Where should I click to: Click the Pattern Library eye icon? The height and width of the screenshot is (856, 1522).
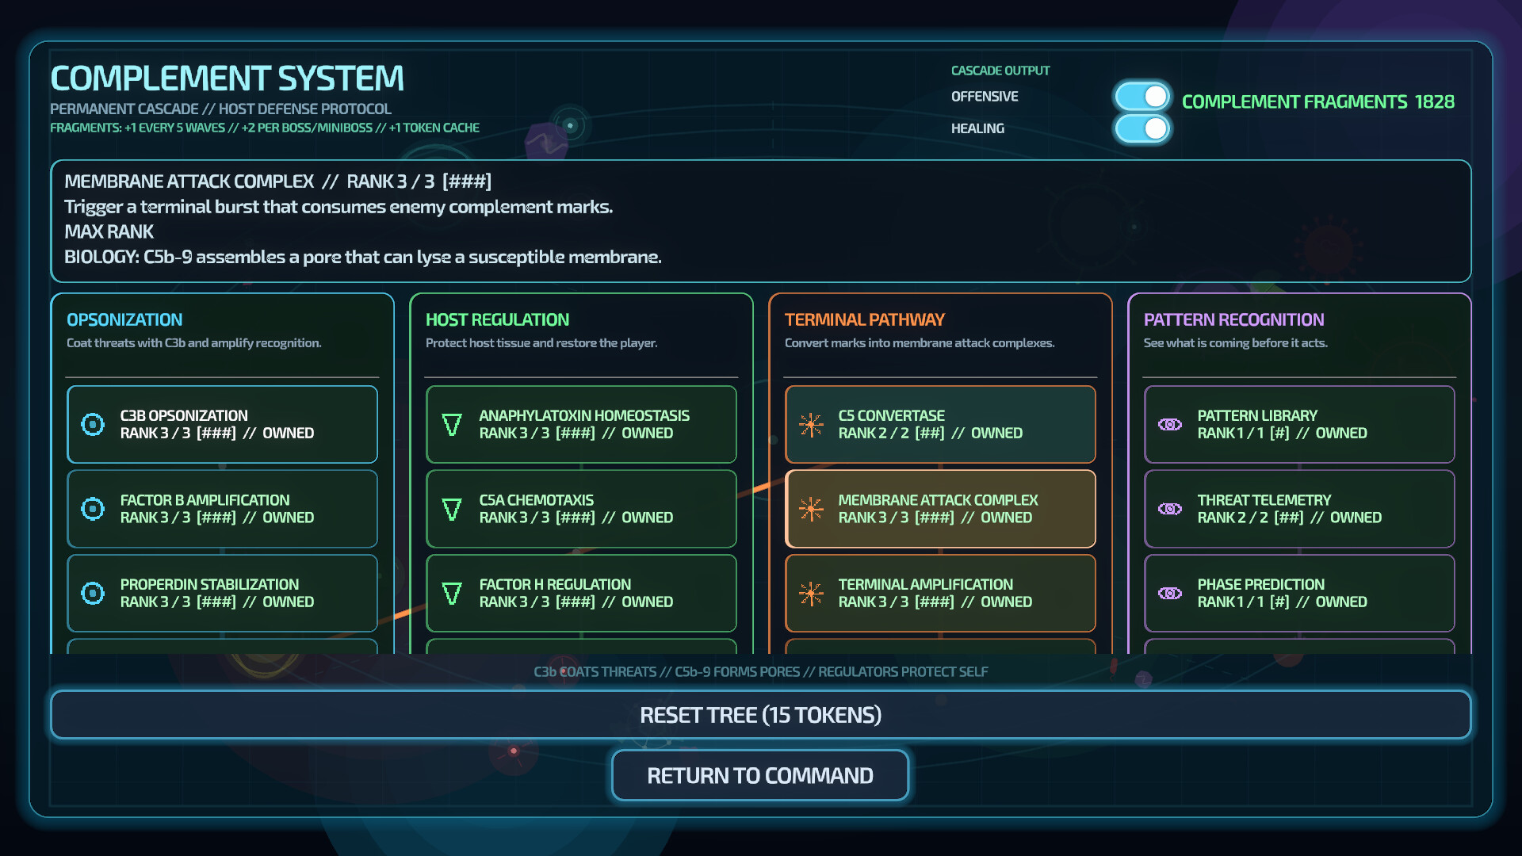(x=1170, y=425)
